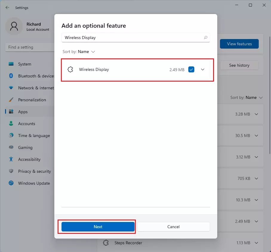
Task: Click the Wireless Display feature icon
Action: pos(70,69)
